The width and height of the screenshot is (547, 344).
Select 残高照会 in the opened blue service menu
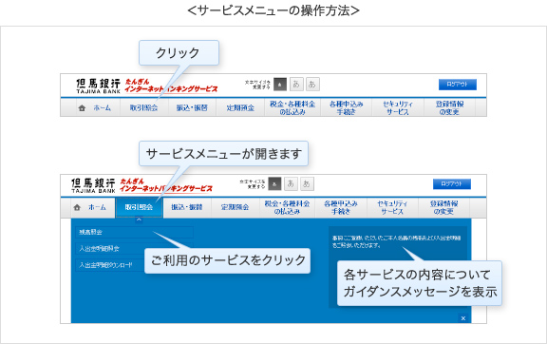134,232
